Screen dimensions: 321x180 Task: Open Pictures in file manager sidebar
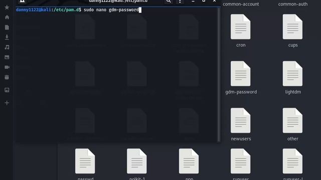click(7, 57)
